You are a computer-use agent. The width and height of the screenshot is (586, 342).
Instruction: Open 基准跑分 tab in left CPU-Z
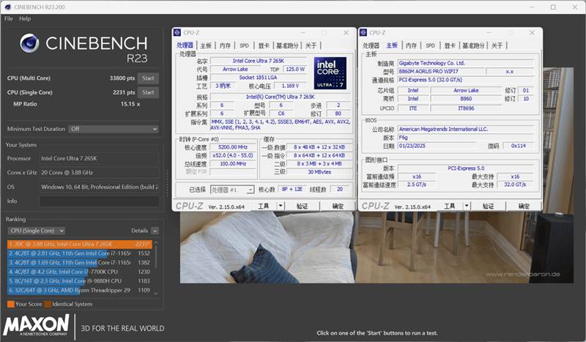coord(287,45)
